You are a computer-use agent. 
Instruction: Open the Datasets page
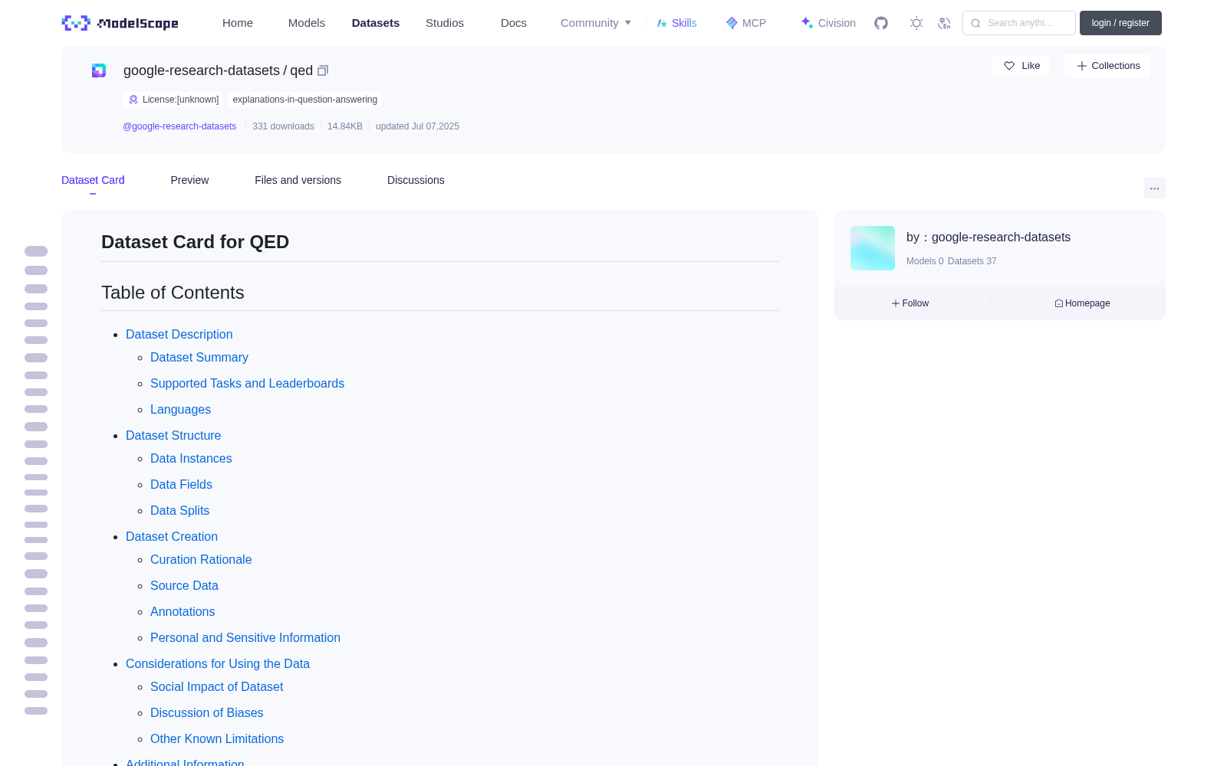coord(376,23)
